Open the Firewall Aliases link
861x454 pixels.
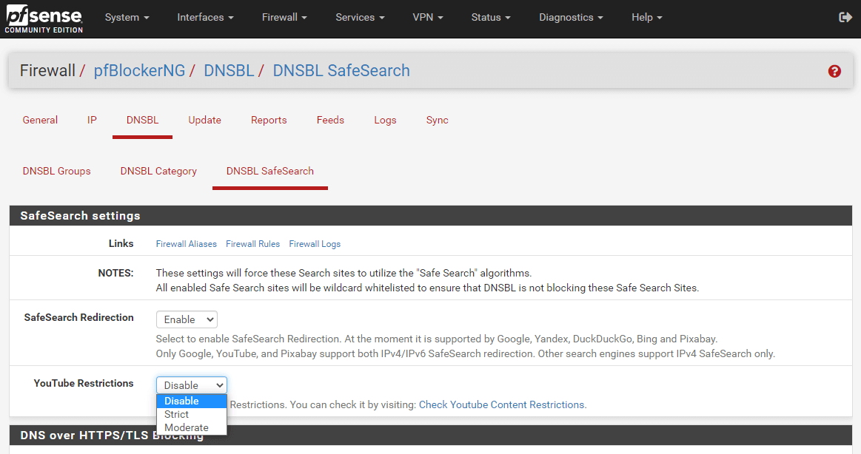pyautogui.click(x=186, y=244)
